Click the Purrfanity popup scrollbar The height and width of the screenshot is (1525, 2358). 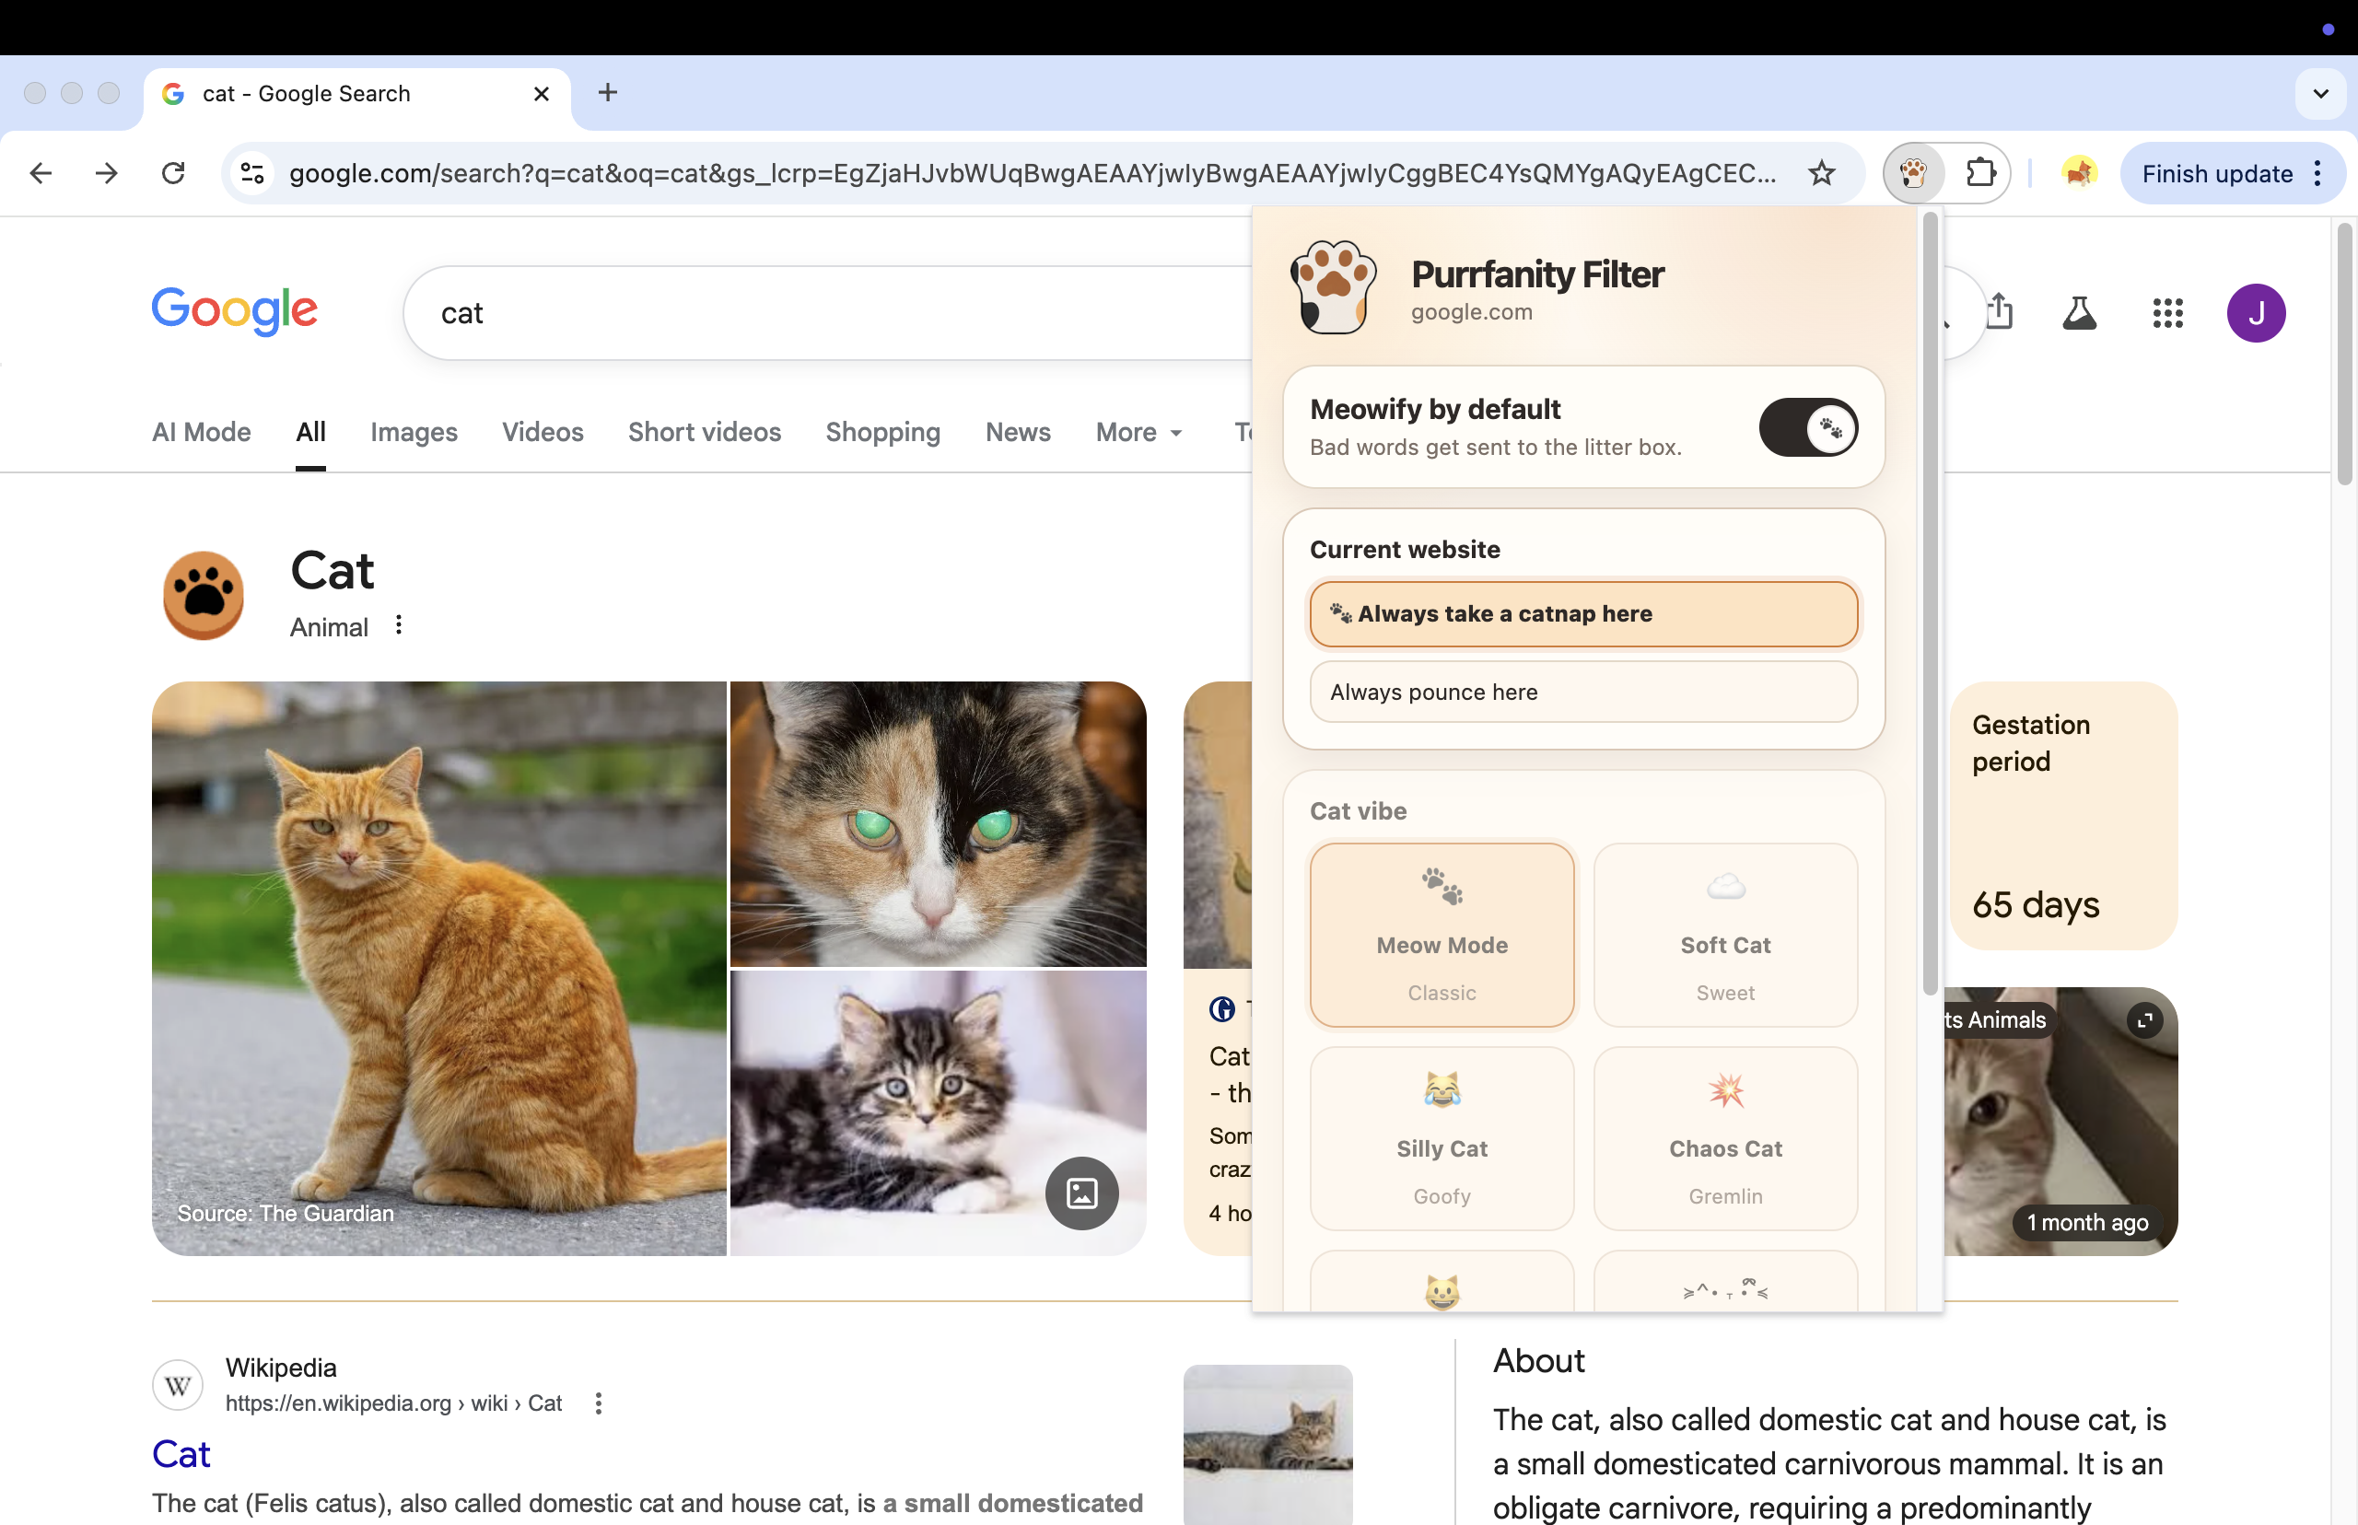click(1929, 604)
